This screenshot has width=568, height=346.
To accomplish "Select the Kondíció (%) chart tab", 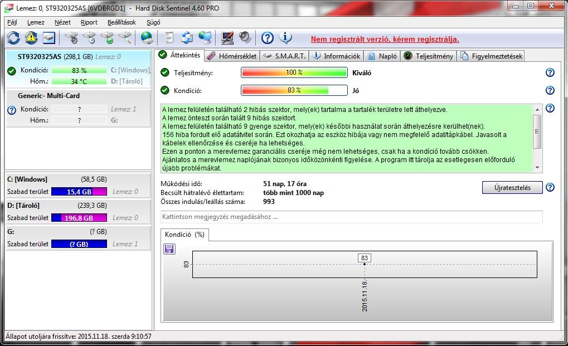I will [185, 235].
